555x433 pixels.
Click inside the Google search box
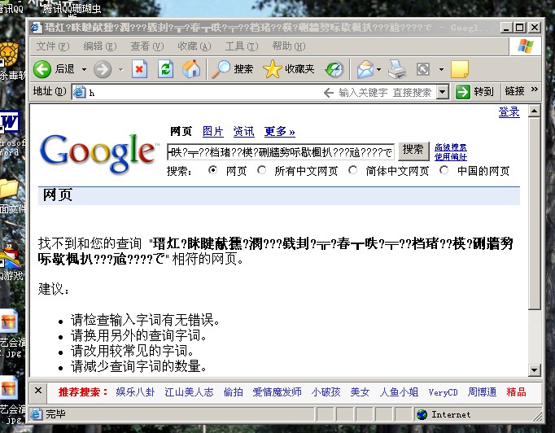click(280, 152)
